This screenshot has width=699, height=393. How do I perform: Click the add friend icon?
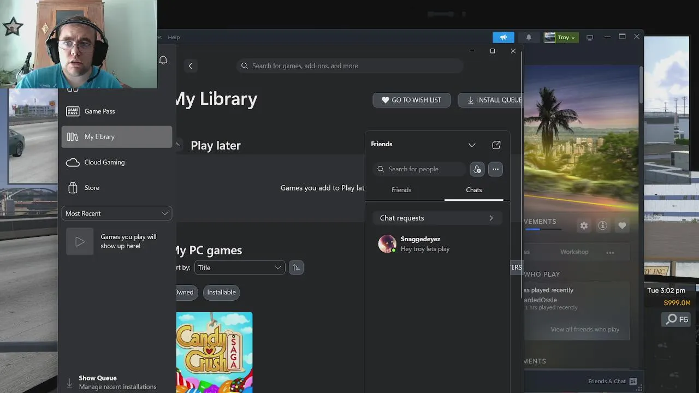tap(477, 169)
